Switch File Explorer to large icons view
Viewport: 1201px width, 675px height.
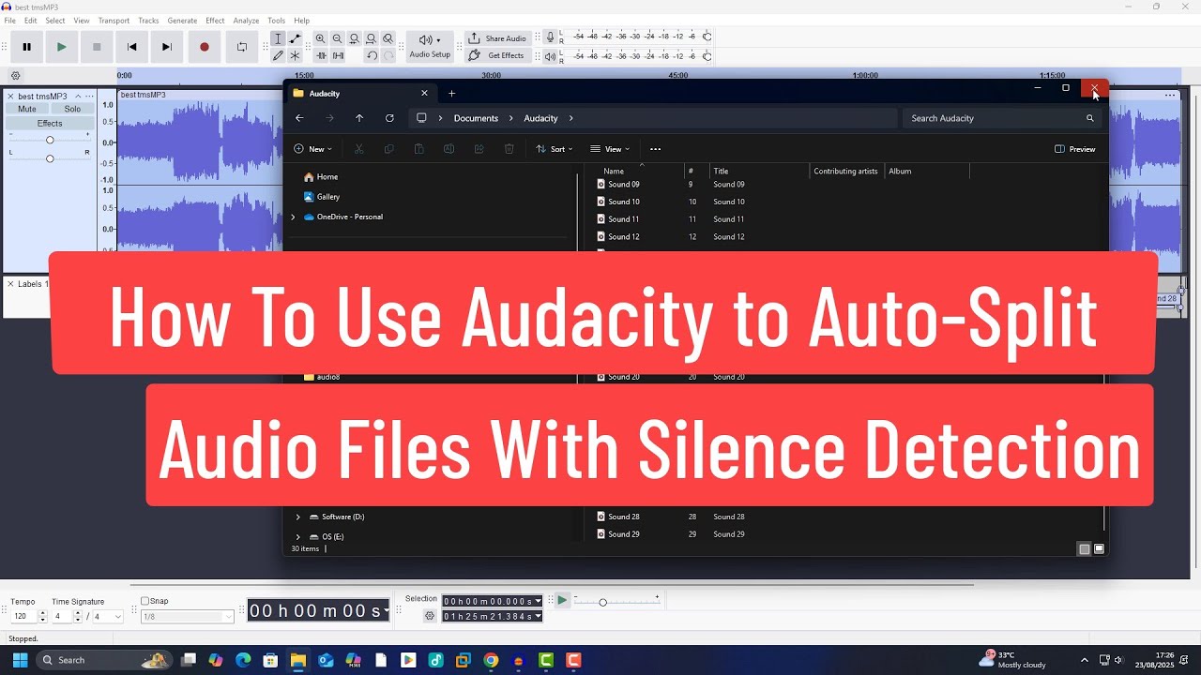click(x=1100, y=549)
